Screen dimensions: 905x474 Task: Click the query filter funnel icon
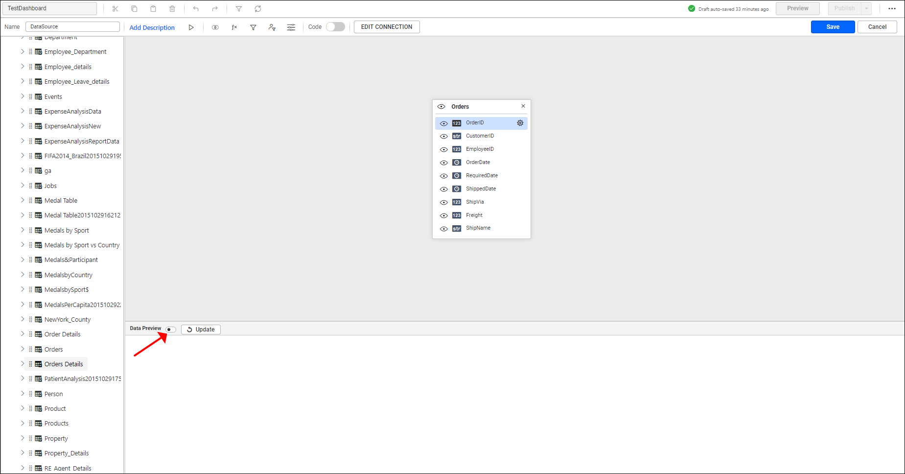tap(253, 27)
